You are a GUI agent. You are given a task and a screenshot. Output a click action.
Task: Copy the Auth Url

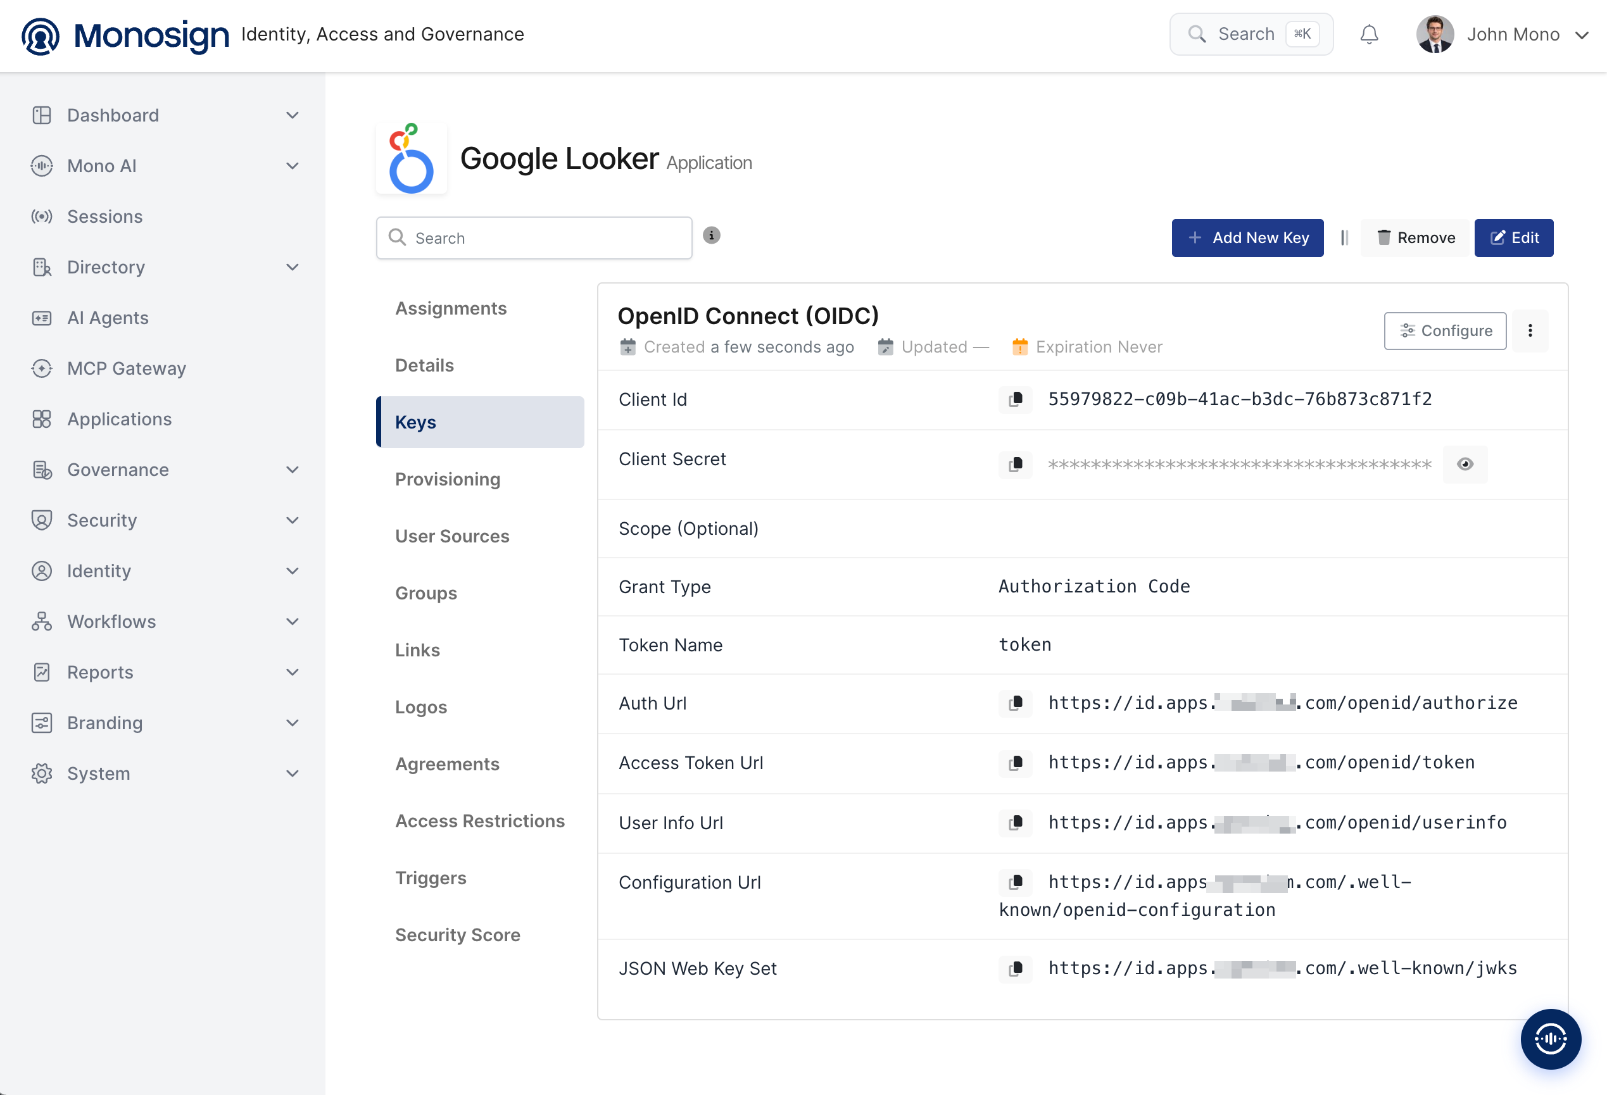(x=1015, y=703)
